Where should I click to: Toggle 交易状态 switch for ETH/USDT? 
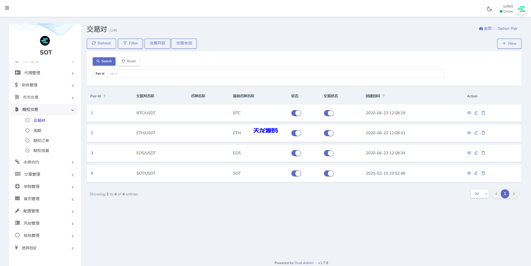329,133
